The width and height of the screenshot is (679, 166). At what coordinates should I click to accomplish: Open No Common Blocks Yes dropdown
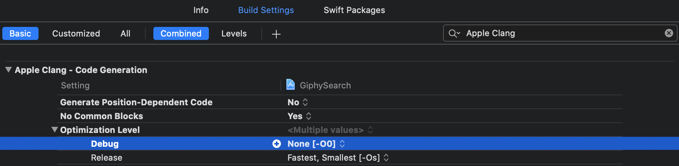pyautogui.click(x=308, y=116)
